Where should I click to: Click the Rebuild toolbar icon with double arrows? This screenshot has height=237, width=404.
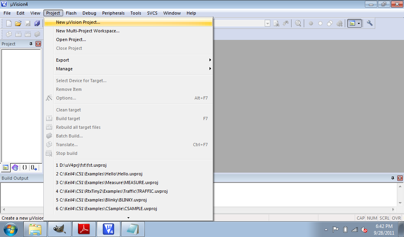(28, 34)
